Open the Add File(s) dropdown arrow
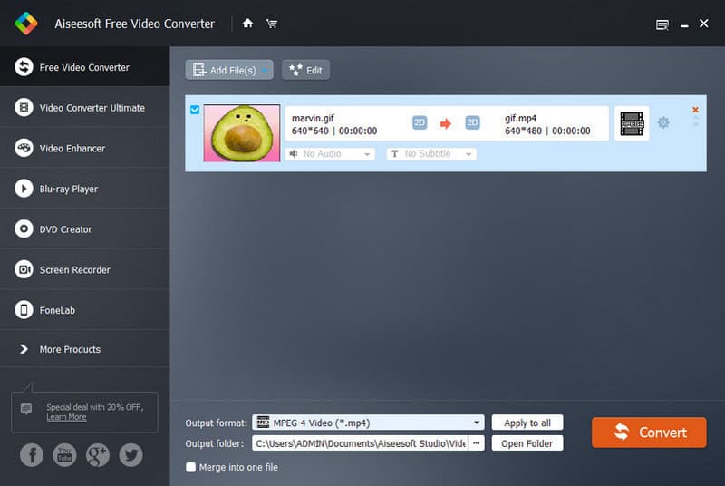725x486 pixels. pos(264,71)
